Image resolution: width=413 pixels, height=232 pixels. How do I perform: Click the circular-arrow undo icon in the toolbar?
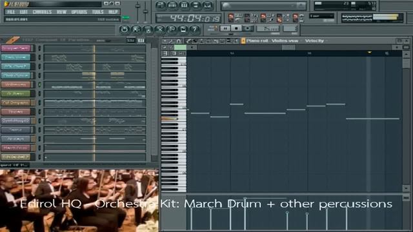click(x=124, y=30)
